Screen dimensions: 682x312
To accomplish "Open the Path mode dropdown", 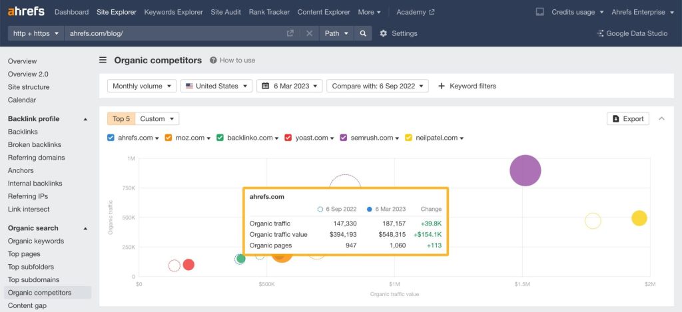I will [x=336, y=33].
